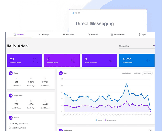Go to the Bookmarks tab
This screenshot has width=162, height=131.
click(93, 35)
